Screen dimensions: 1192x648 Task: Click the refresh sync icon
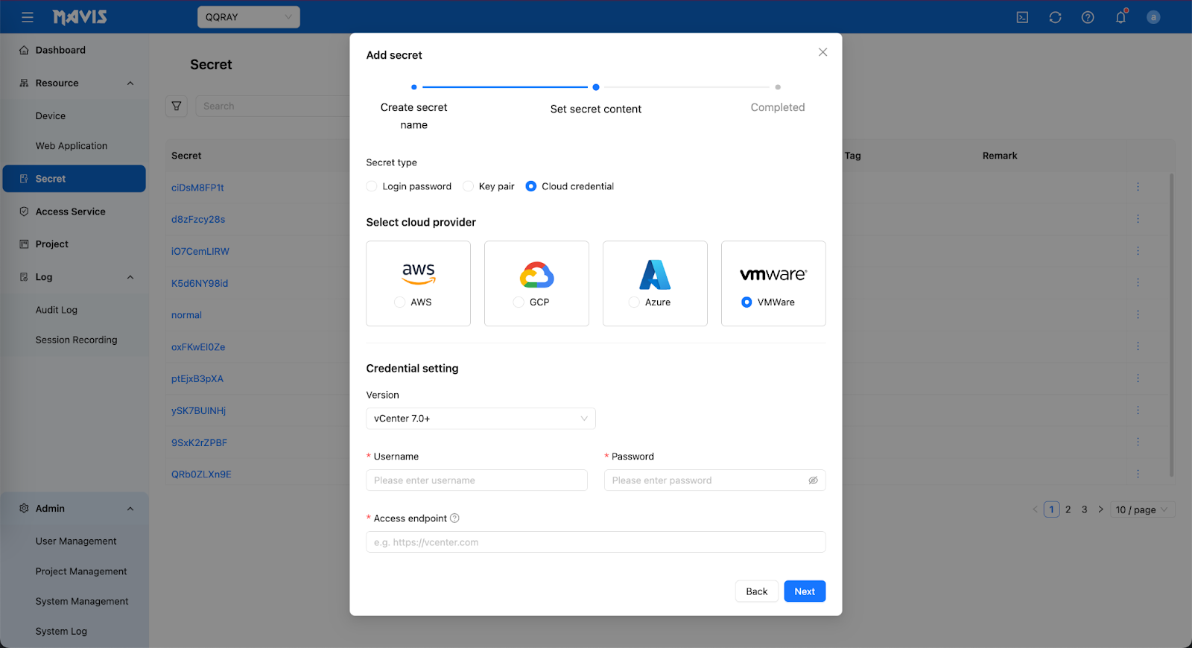(1055, 17)
